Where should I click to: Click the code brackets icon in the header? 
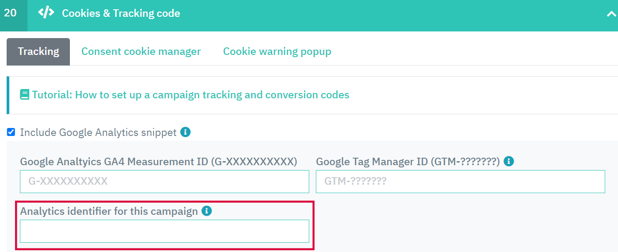(46, 13)
